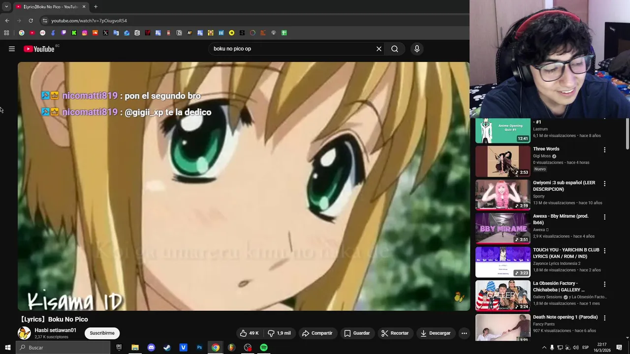Click the Descargar download button
The height and width of the screenshot is (354, 630).
point(435,333)
